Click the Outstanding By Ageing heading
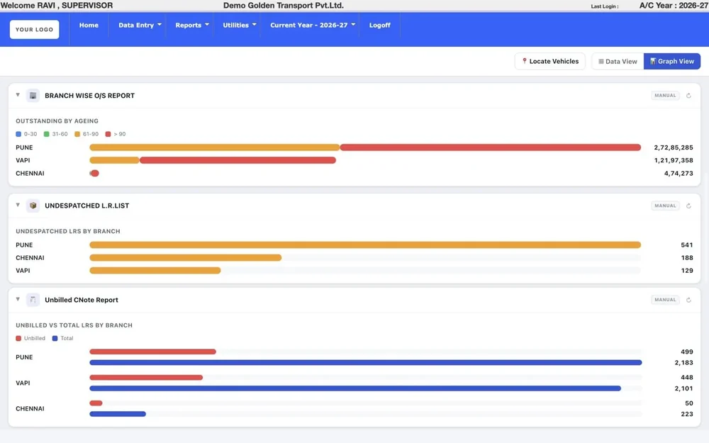 coord(57,121)
